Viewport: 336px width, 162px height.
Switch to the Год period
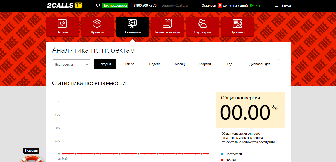[x=230, y=64]
